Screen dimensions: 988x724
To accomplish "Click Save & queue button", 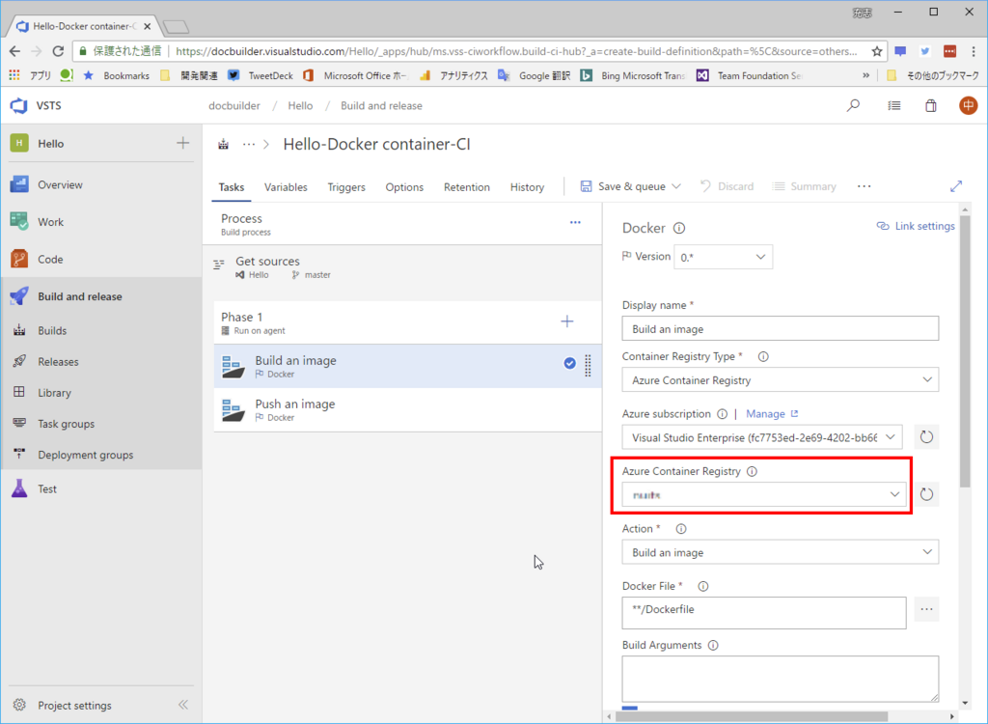I will pos(623,186).
